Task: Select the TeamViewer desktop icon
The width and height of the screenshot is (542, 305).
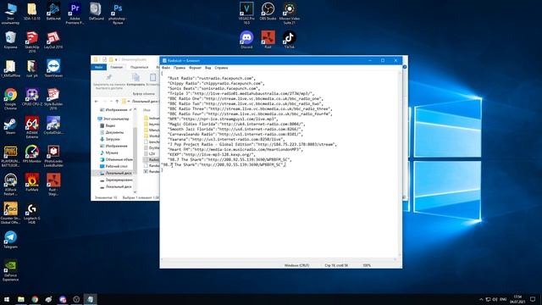Action: click(x=53, y=69)
